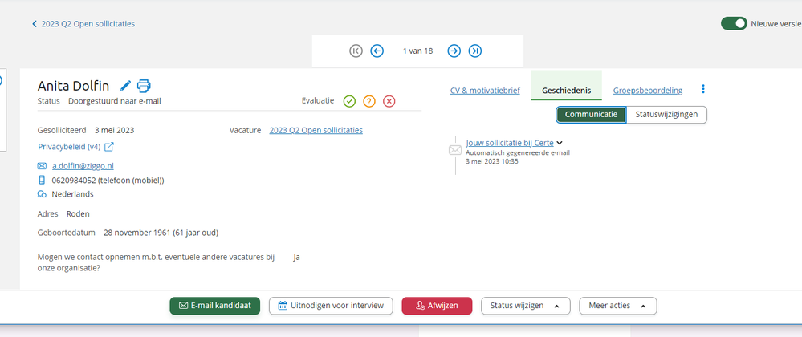
Task: Click the candidate name Anita Dolfin
Action: (x=73, y=85)
